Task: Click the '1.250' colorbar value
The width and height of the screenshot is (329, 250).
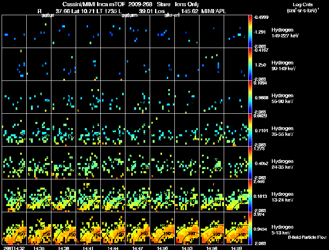Action: click(x=260, y=65)
